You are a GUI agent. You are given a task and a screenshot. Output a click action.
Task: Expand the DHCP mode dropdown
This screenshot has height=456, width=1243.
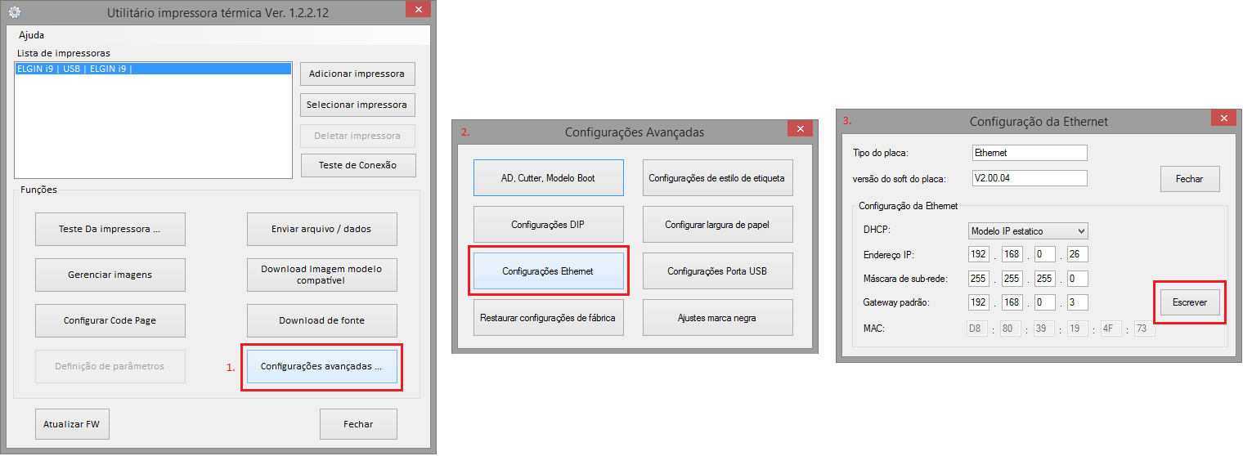1028,231
